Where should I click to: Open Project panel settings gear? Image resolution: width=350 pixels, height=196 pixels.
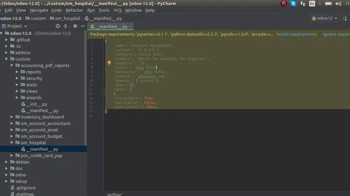tap(75, 26)
